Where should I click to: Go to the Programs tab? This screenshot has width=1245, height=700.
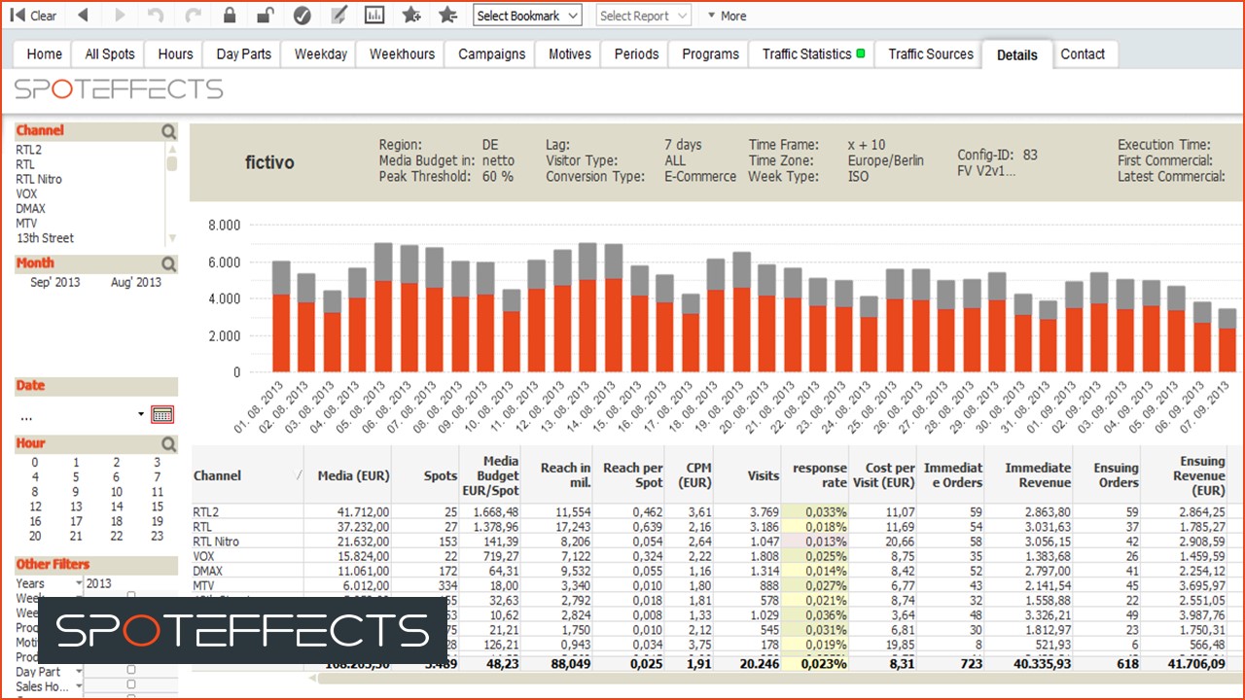pyautogui.click(x=710, y=54)
